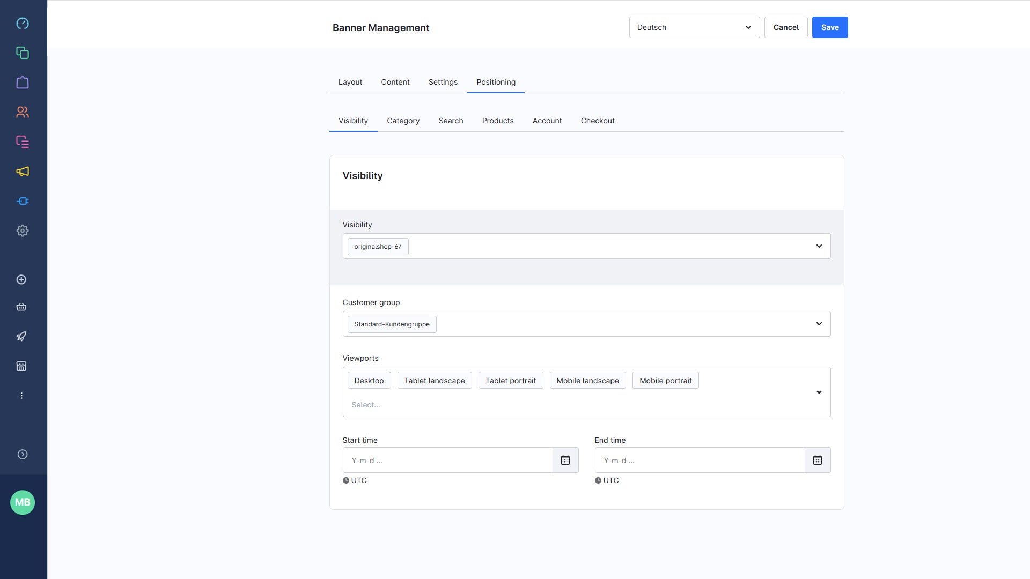1030x579 pixels.
Task: Click the Mobile portrait viewport tag
Action: (x=665, y=381)
